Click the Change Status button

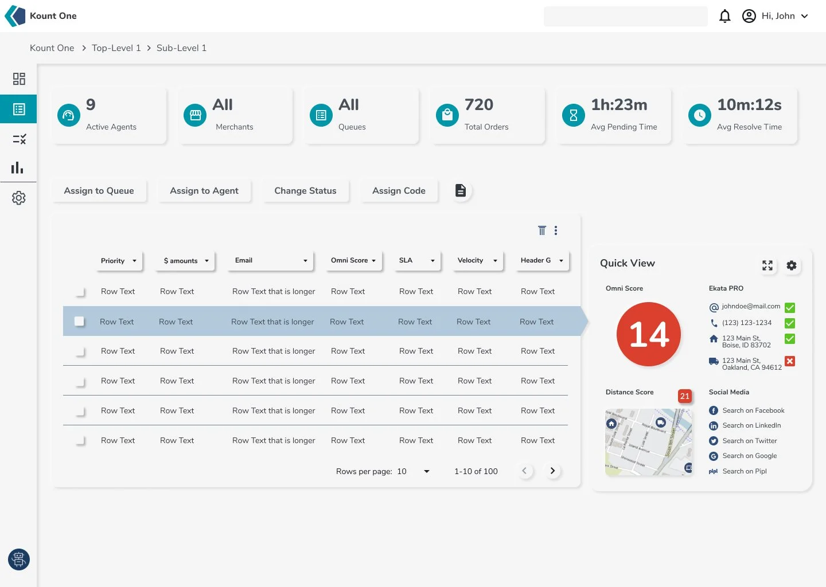pyautogui.click(x=305, y=191)
